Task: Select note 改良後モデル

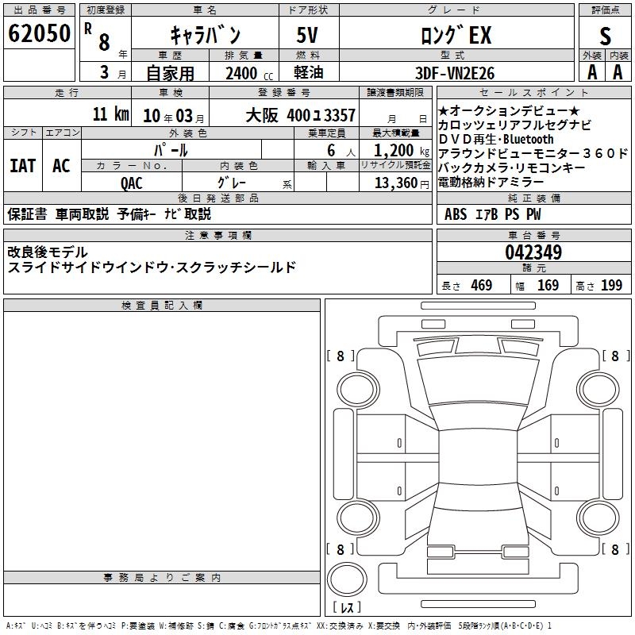Action: 48,252
